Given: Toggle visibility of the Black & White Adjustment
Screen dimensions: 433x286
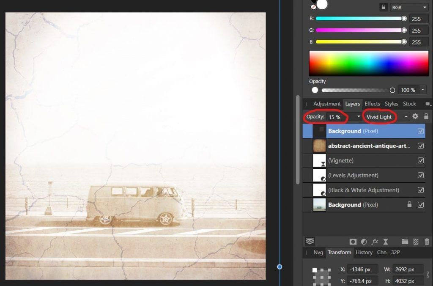Looking at the screenshot, I should 421,190.
